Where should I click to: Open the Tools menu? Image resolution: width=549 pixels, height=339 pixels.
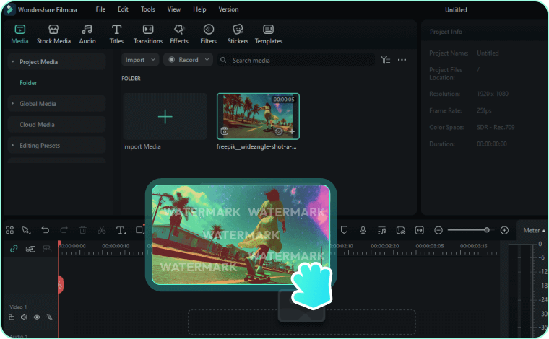[147, 9]
